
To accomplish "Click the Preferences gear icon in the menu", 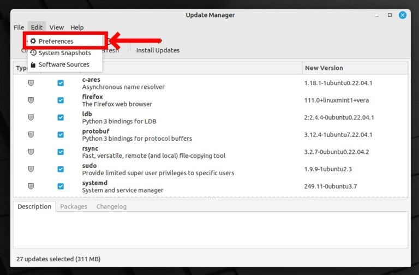I will coord(33,41).
